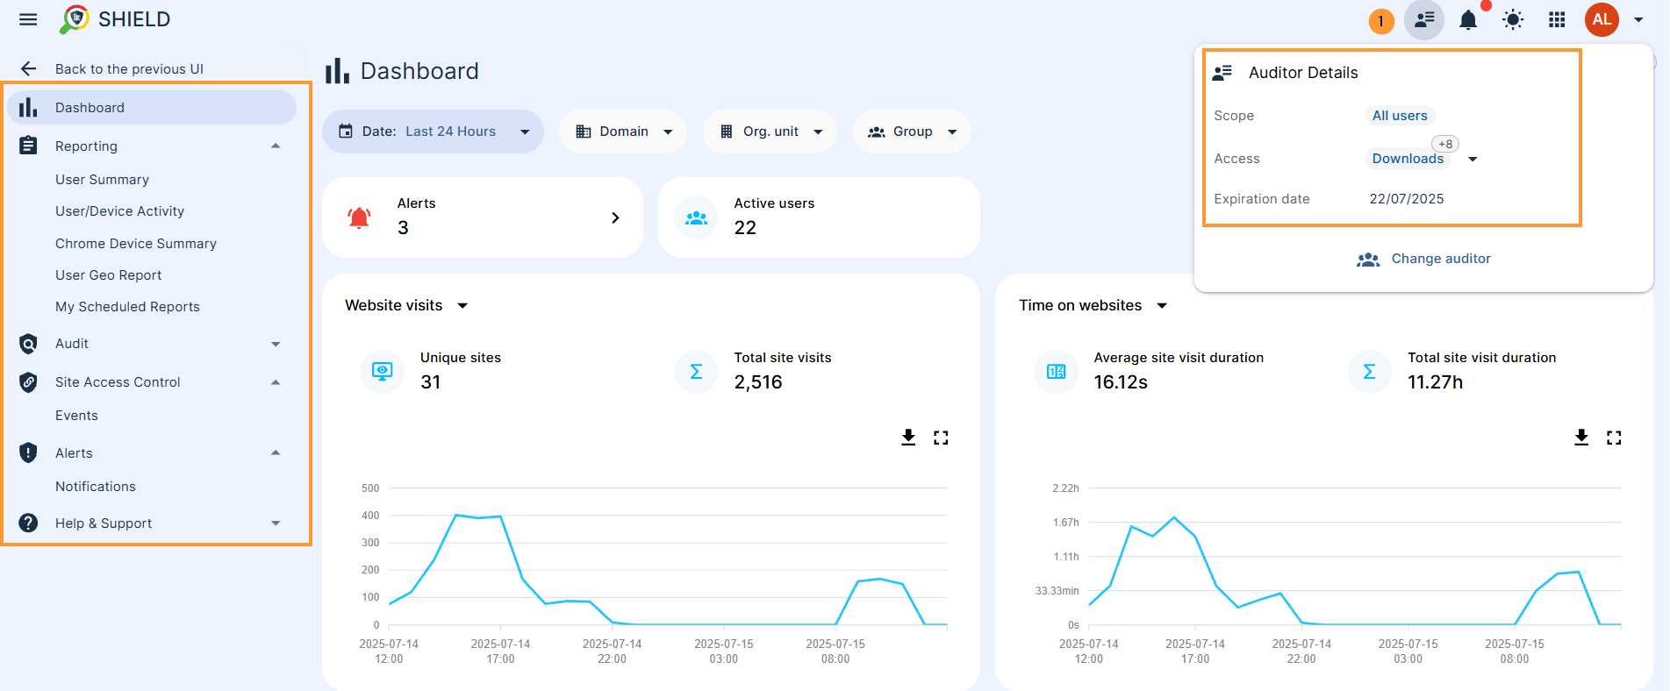Expand the Help & Support section
Screen dimensions: 1670x691
pos(276,524)
